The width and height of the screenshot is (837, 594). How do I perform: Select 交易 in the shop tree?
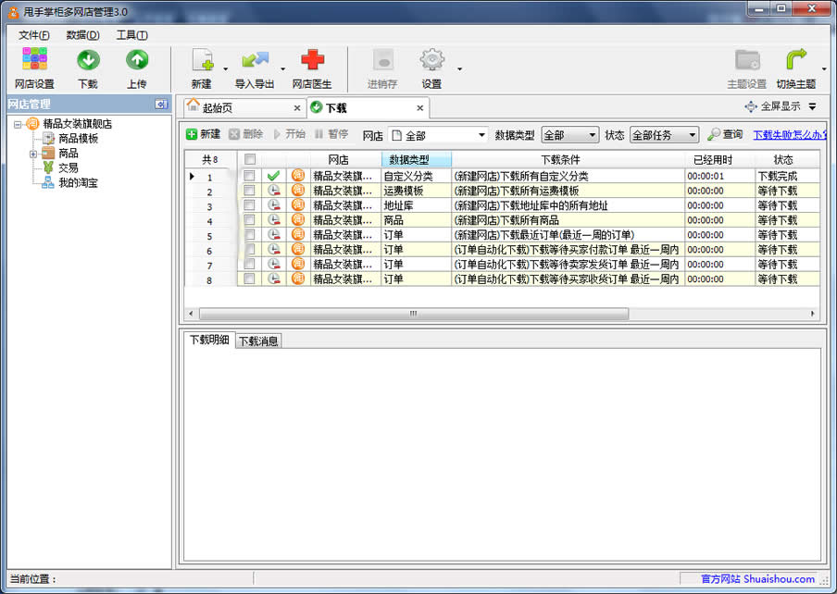click(x=68, y=168)
